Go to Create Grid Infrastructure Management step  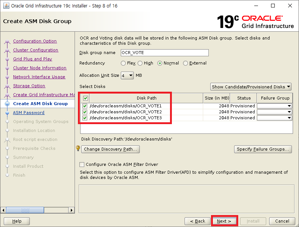44,95
